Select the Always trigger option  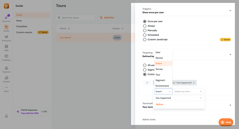click(145, 26)
